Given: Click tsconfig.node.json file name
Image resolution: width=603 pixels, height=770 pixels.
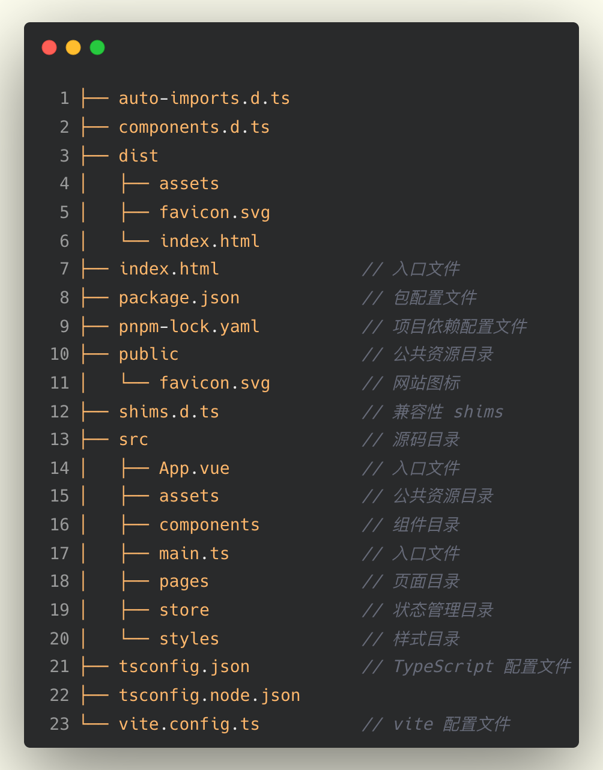Looking at the screenshot, I should 209,695.
